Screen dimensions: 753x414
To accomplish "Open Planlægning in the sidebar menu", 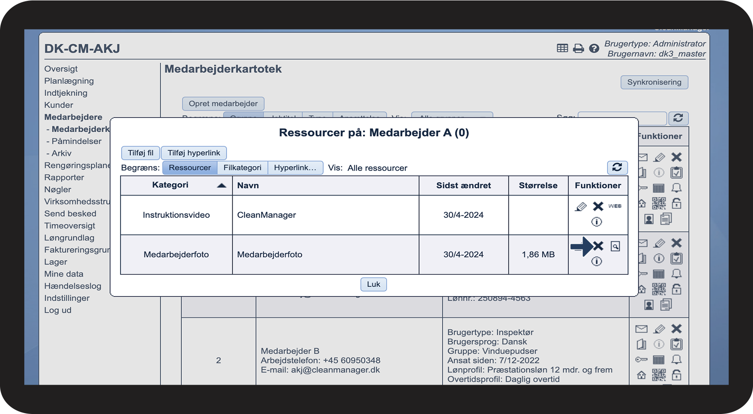I will click(x=69, y=81).
